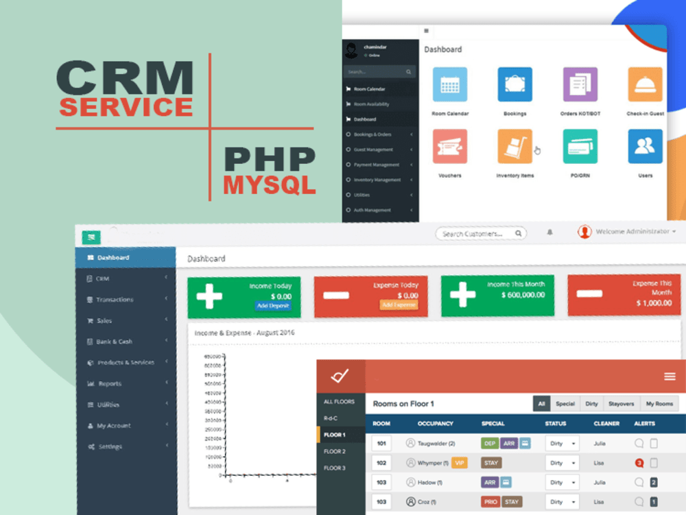Click alert badge 2 in Hadow row

click(x=654, y=483)
